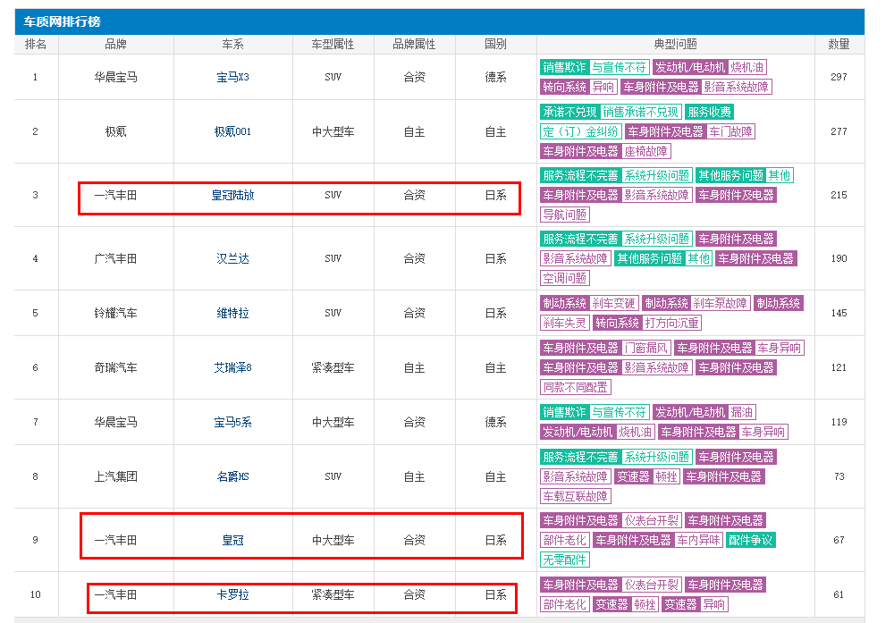
Task: Click the 同款不同配置 issue tag
Action: coord(576,387)
